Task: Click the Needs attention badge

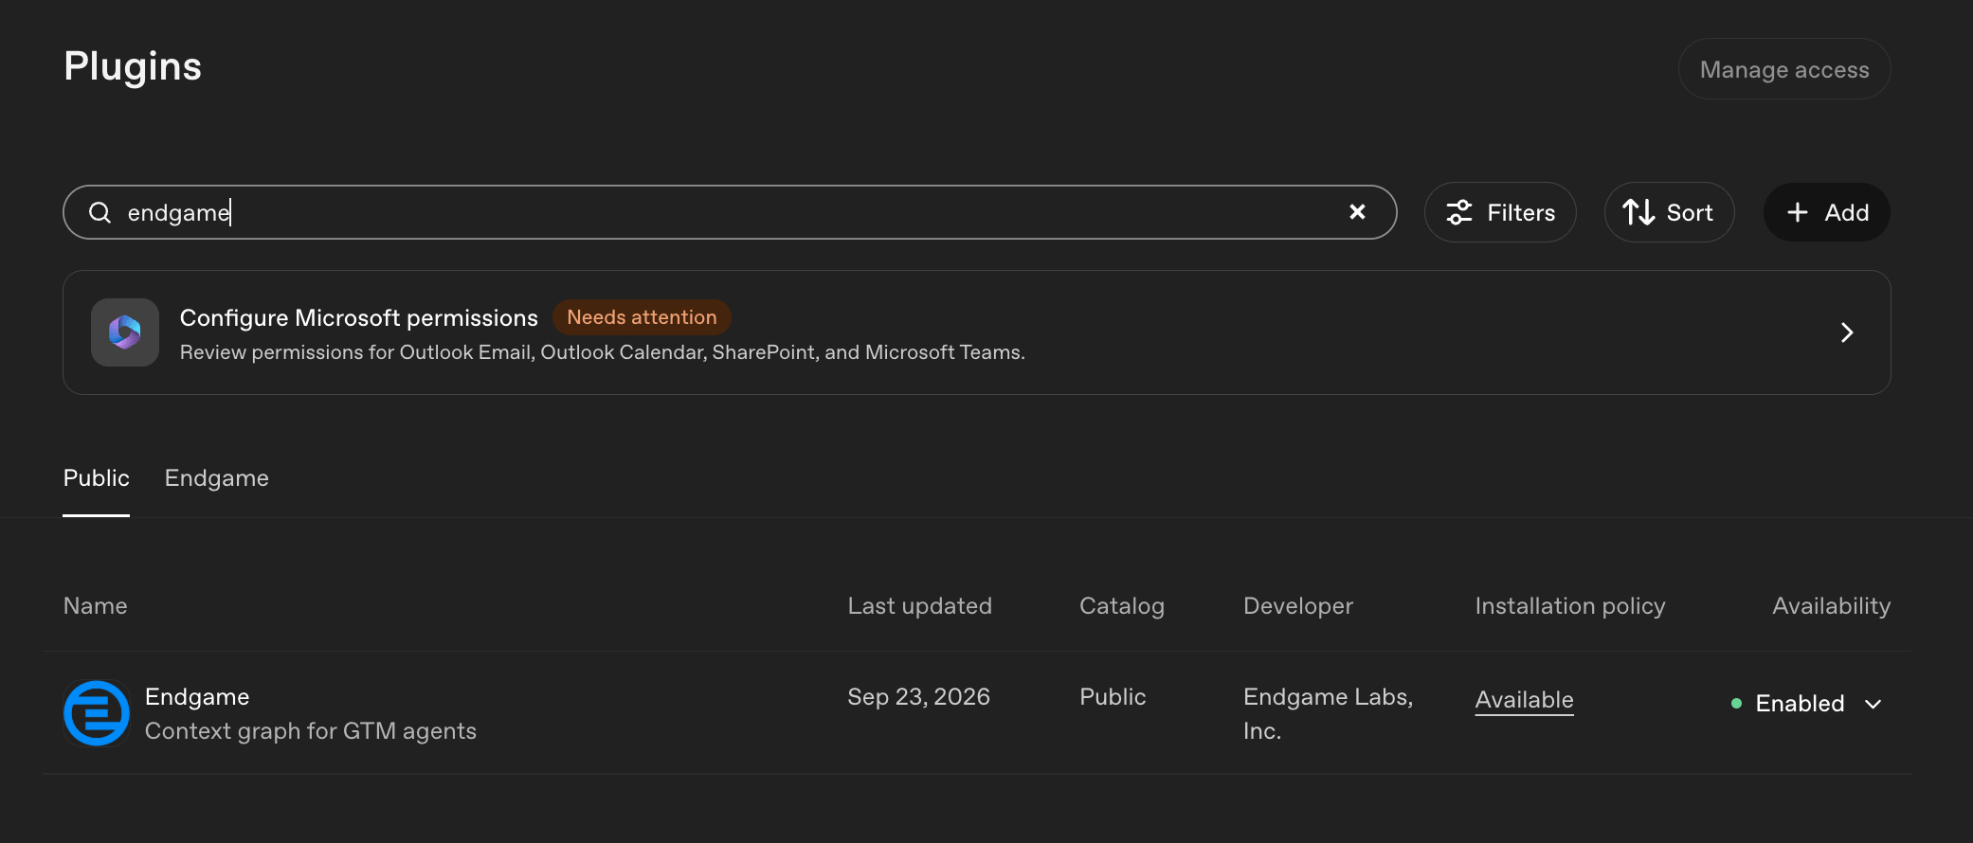Action: 642,317
